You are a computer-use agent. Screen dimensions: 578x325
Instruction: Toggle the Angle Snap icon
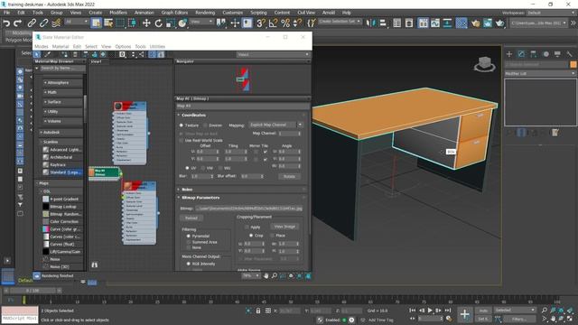coord(273,23)
